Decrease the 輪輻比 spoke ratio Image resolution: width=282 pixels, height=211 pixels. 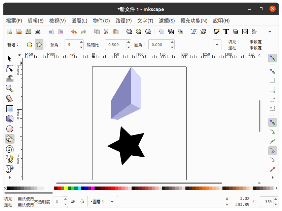tap(129, 47)
